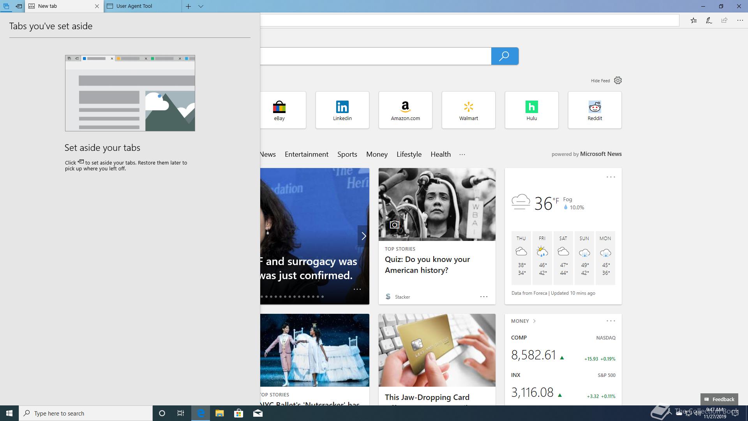This screenshot has height=421, width=748.
Task: Click into the web search box
Action: click(x=376, y=56)
